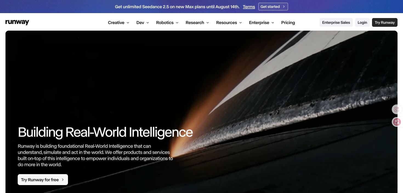Expand the Creative navigation dropdown
Viewport: 403px width, 193px height.
[x=118, y=23]
